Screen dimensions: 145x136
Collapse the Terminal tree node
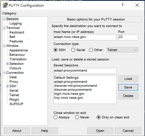click(x=4, y=28)
